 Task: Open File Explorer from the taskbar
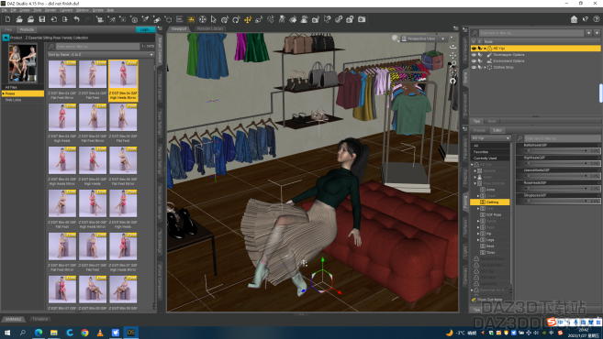pyautogui.click(x=54, y=333)
